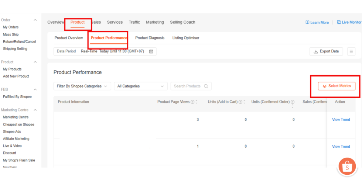This screenshot has width=362, height=181.
Task: Open the Listing Optimiser sub-tab
Action: 186,38
